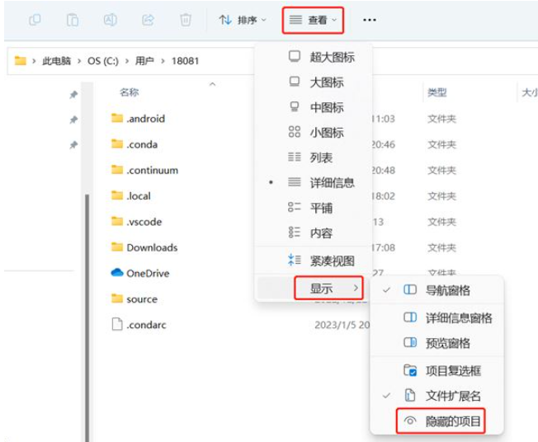Toggle 导航窗格 navigation pane
This screenshot has height=442, width=538.
click(x=437, y=290)
